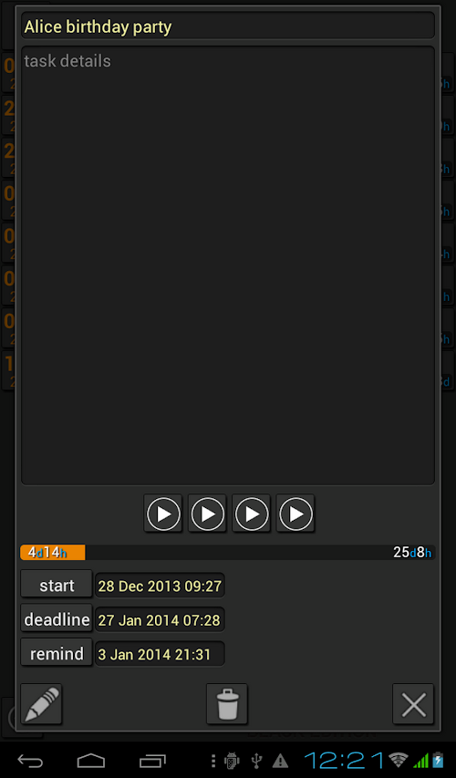Tap the pencil edit icon
This screenshot has width=456, height=778.
pyautogui.click(x=41, y=703)
